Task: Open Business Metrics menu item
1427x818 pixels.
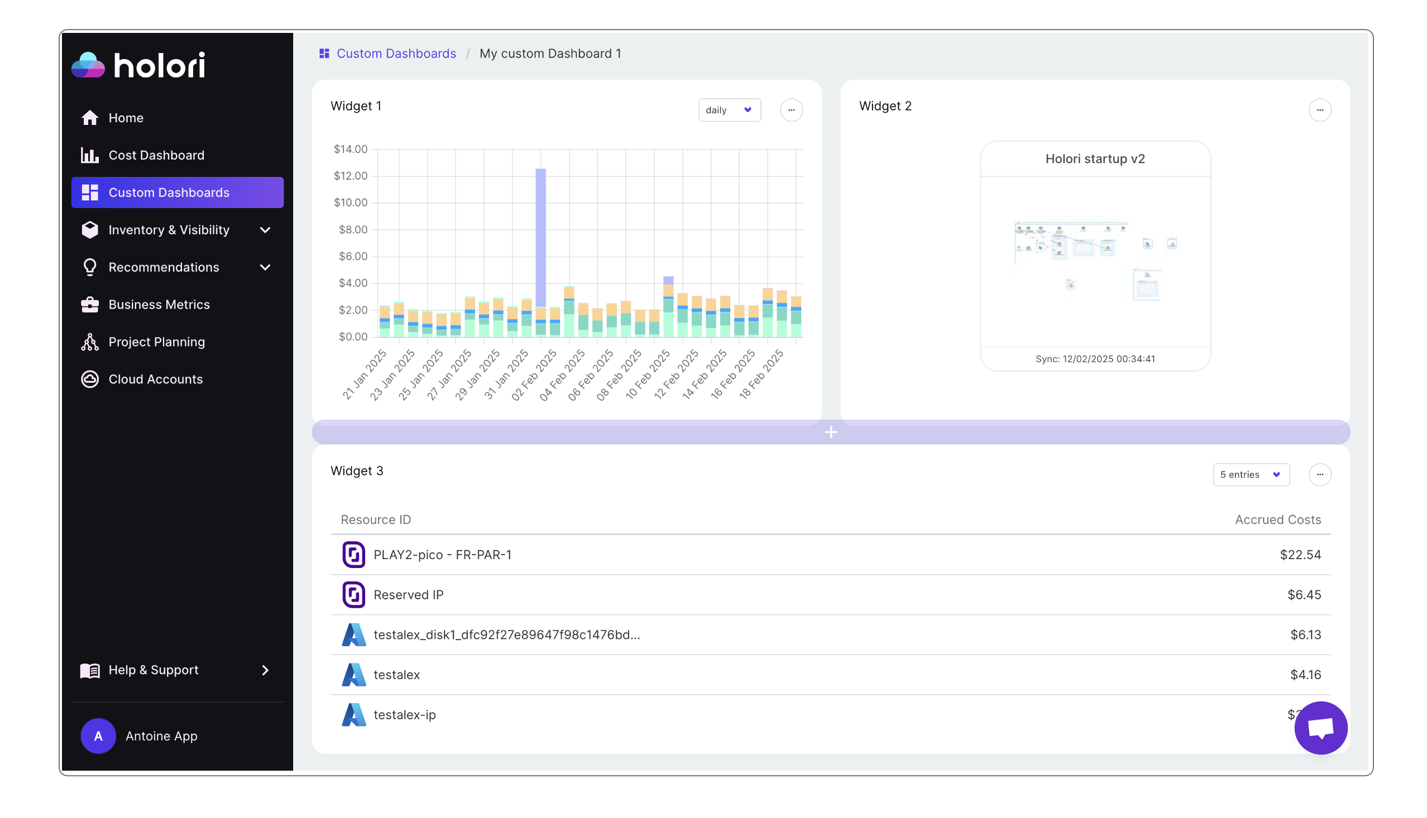Action: 178,305
